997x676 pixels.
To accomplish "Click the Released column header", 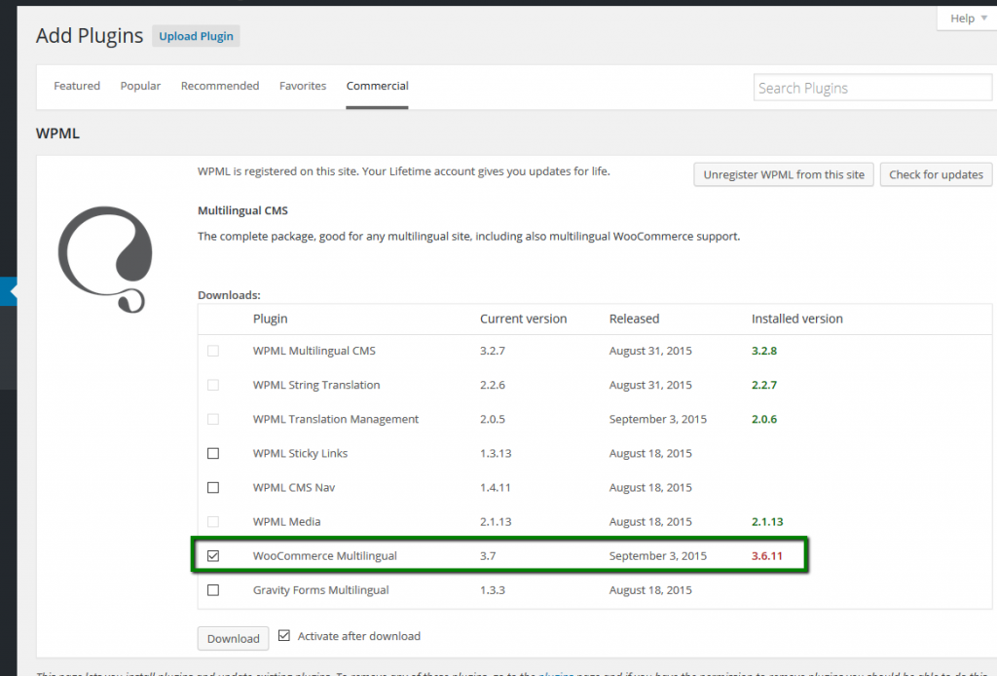I will pos(634,319).
